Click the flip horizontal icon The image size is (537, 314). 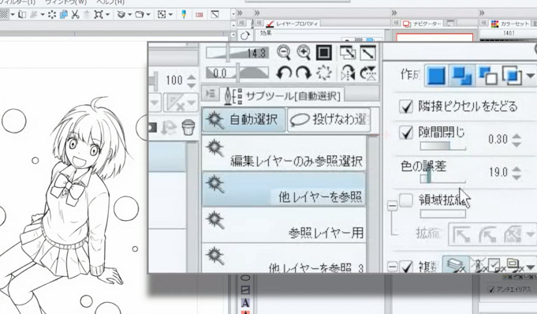[x=348, y=73]
